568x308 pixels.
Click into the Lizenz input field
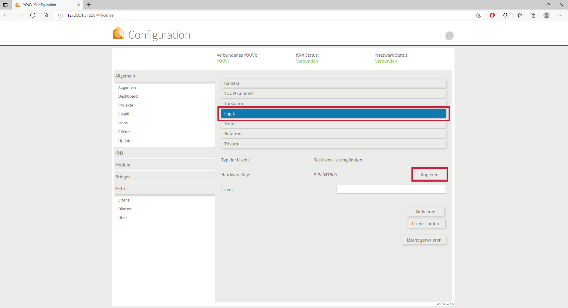tap(391, 189)
